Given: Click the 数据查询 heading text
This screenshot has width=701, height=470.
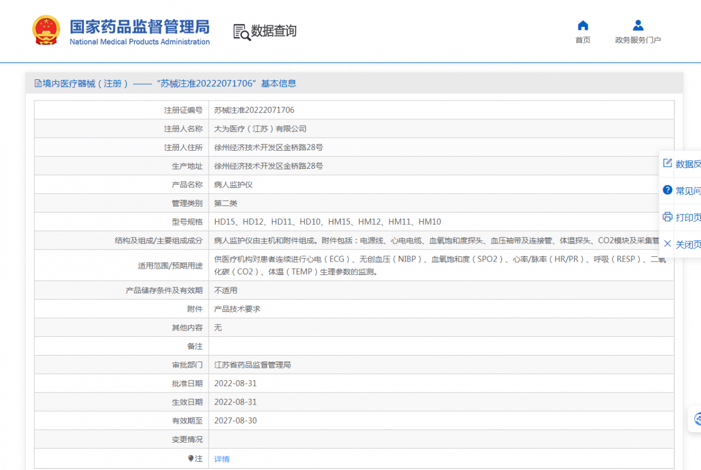Looking at the screenshot, I should (x=274, y=31).
